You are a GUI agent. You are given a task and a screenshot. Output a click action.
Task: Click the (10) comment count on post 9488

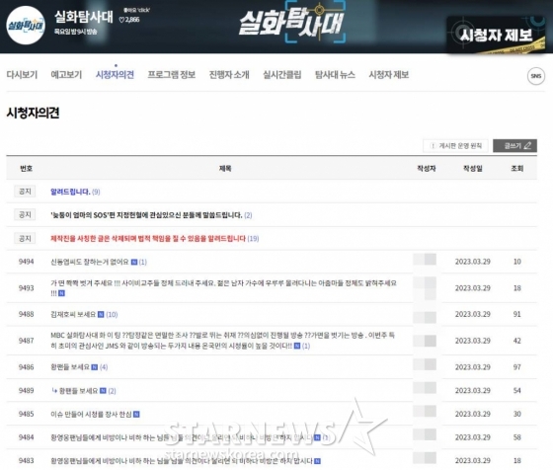(x=112, y=315)
